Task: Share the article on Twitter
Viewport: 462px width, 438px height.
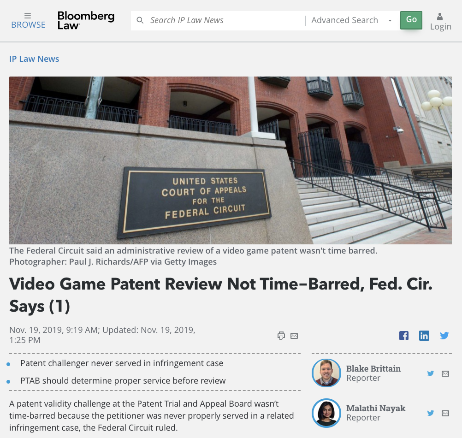Action: (x=444, y=336)
